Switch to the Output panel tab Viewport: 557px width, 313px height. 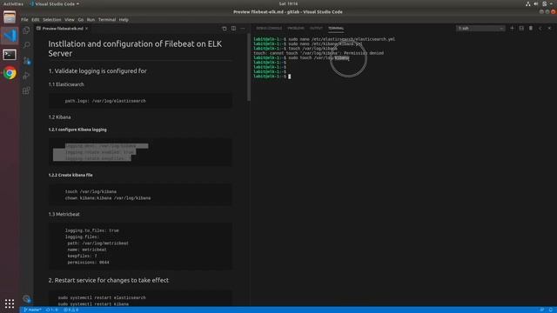pos(316,28)
